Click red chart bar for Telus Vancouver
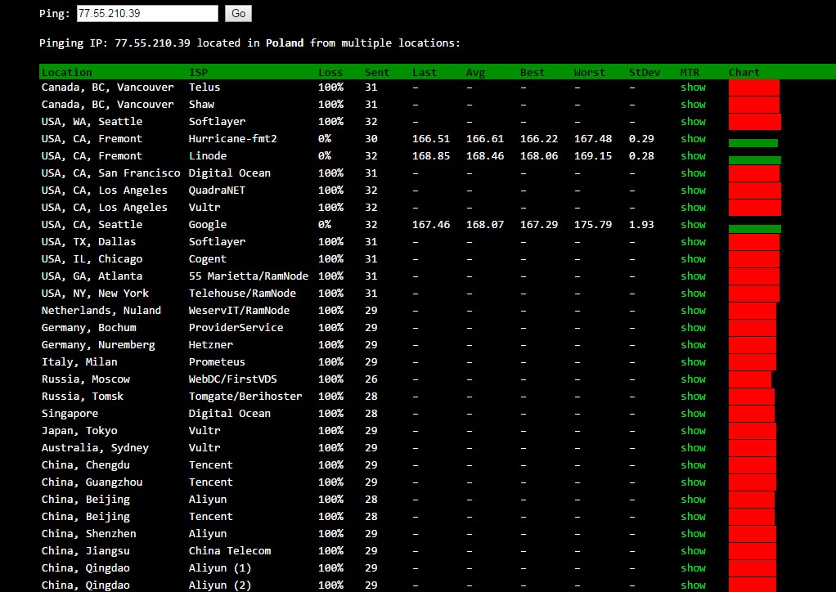Image resolution: width=836 pixels, height=592 pixels. pyautogui.click(x=753, y=87)
